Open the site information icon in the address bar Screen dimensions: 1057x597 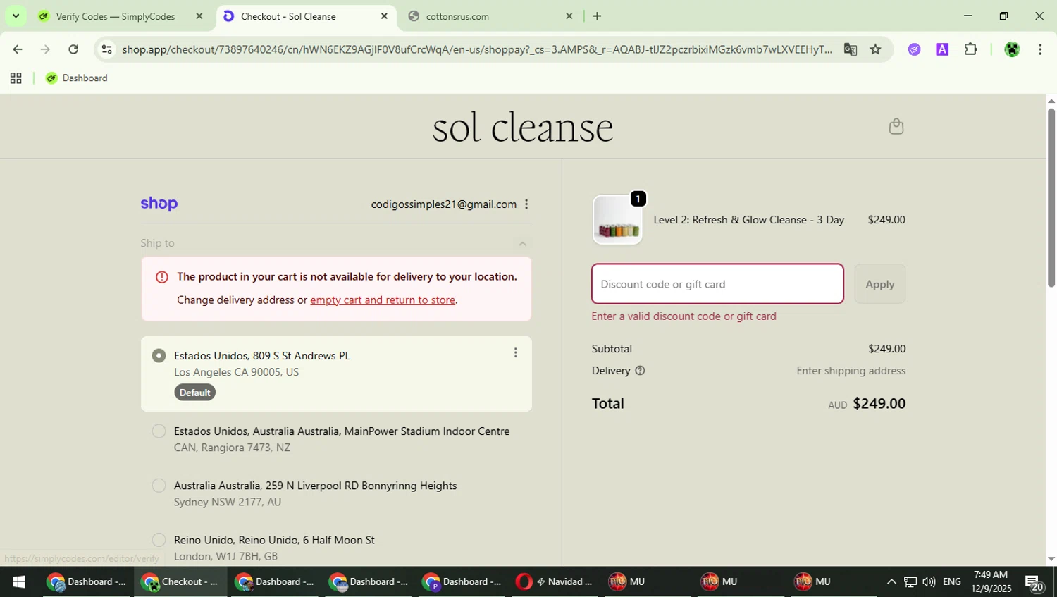pyautogui.click(x=106, y=49)
